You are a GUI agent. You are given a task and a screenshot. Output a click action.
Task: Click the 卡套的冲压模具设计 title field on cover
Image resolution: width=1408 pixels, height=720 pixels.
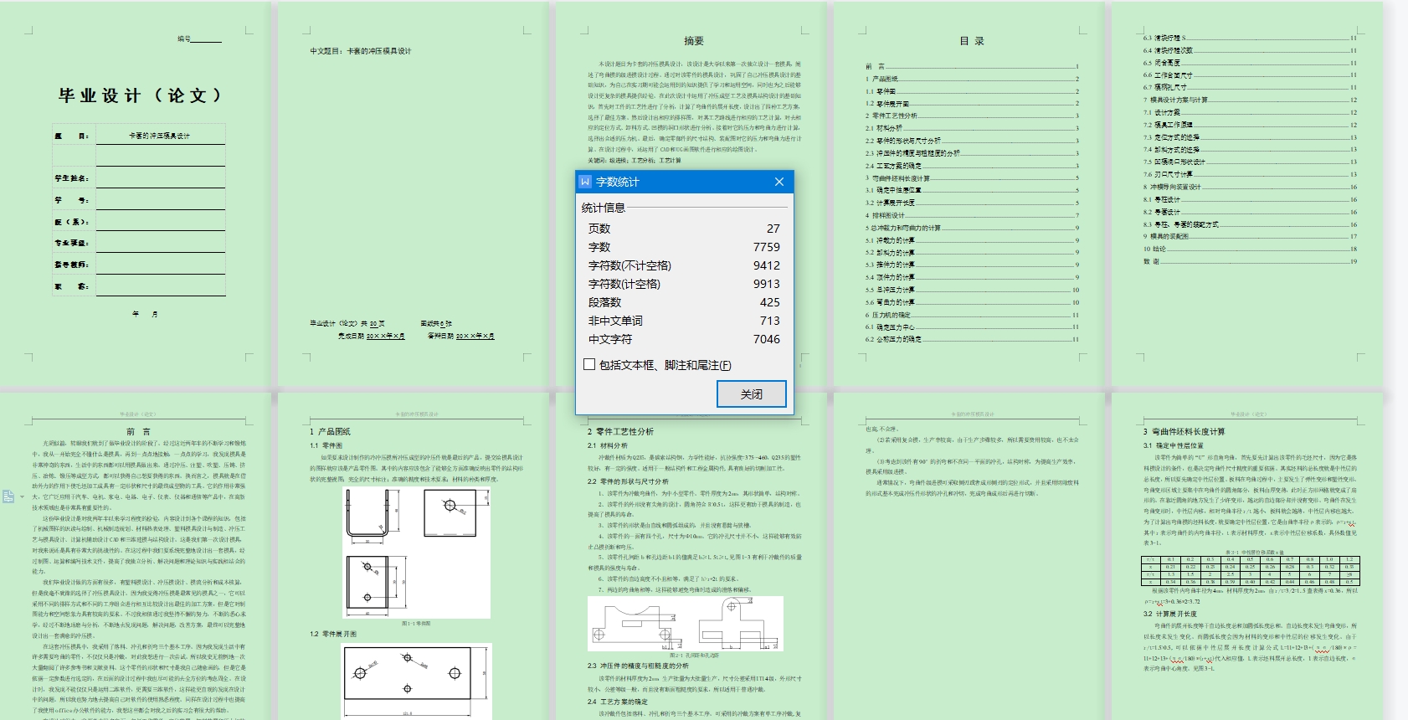click(x=160, y=135)
